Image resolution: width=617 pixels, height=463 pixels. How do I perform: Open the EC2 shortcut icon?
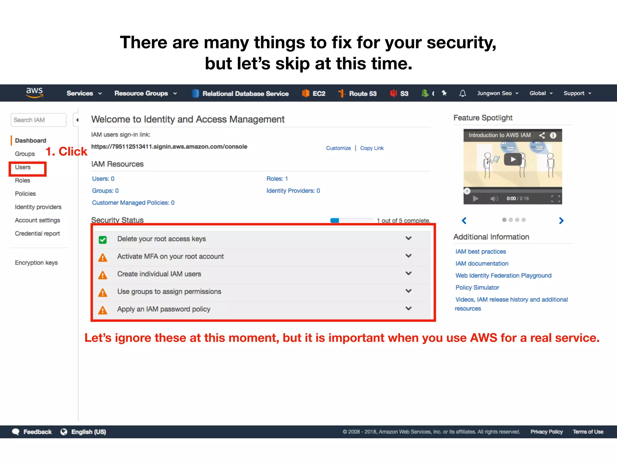(x=305, y=93)
